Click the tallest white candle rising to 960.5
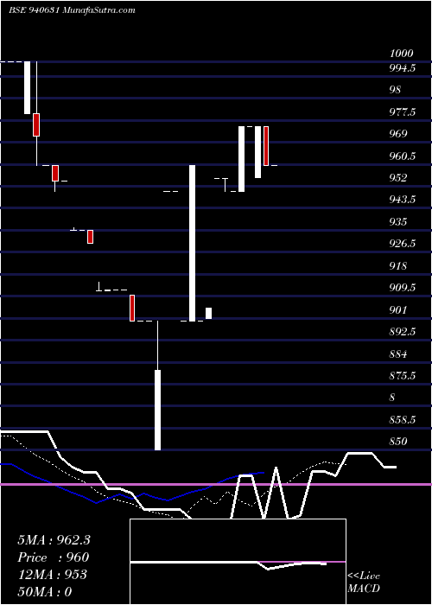The width and height of the screenshot is (432, 605). coord(192,243)
